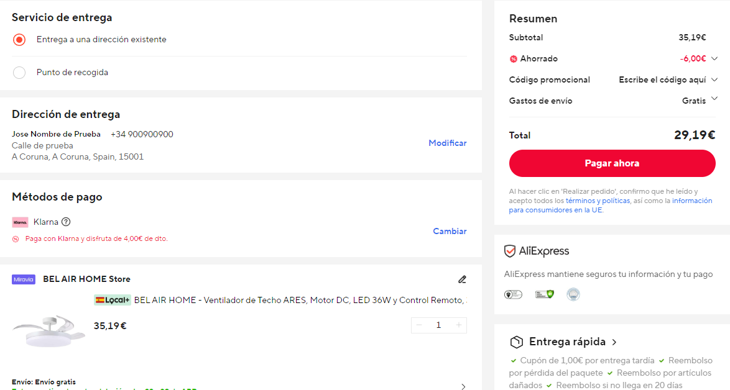730x390 pixels.
Task: Click Envío: Envío gratis text
Action: (x=44, y=382)
